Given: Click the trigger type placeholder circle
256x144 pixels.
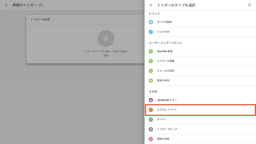Looking at the screenshot, I should click(x=106, y=39).
